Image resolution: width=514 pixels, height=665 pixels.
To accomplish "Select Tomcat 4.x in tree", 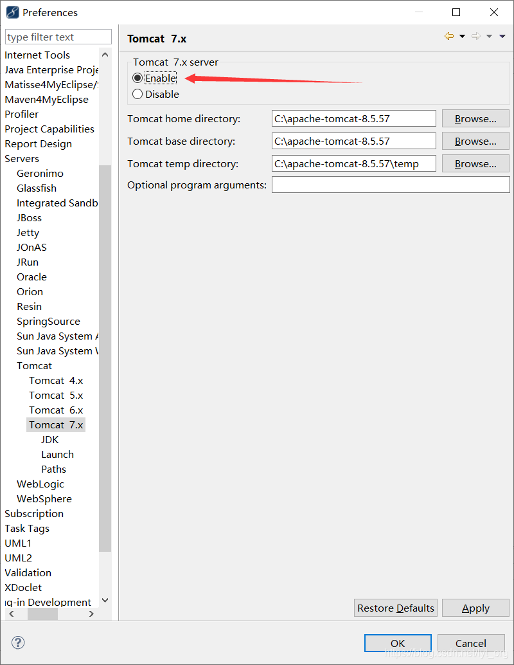I will [x=56, y=381].
